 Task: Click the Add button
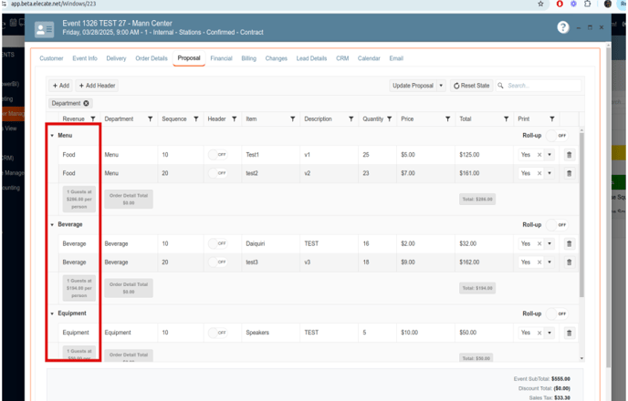point(61,86)
